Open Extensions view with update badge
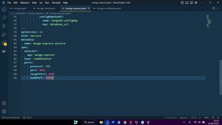The image size is (222, 125). coord(4,43)
